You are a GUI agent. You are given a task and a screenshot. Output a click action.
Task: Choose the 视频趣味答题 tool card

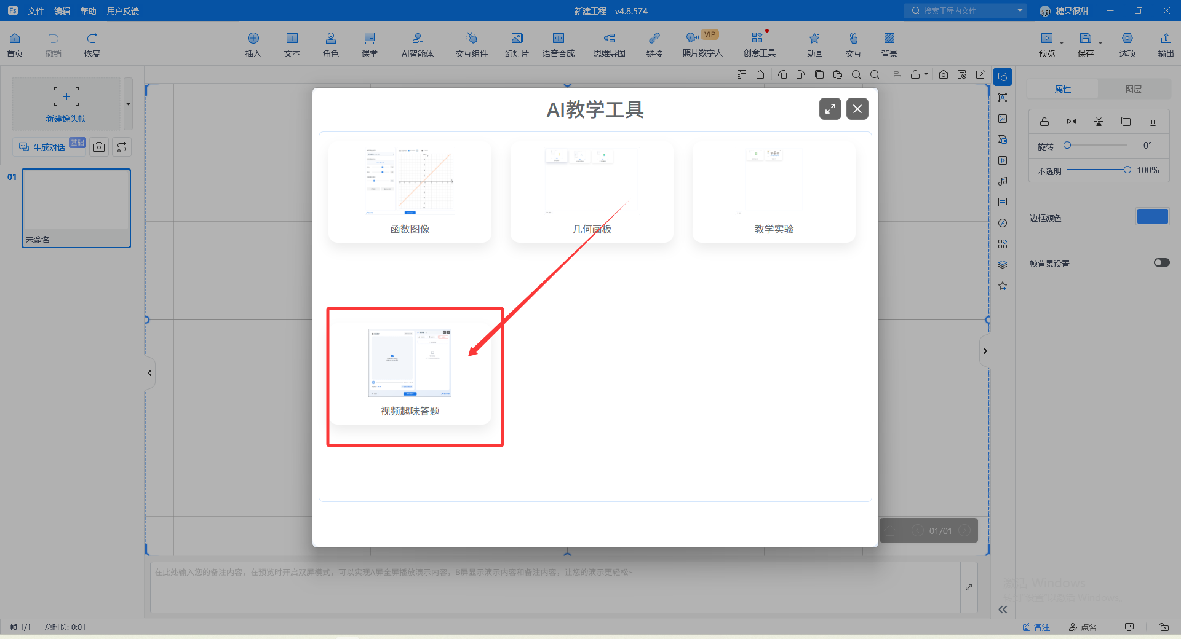tap(410, 373)
